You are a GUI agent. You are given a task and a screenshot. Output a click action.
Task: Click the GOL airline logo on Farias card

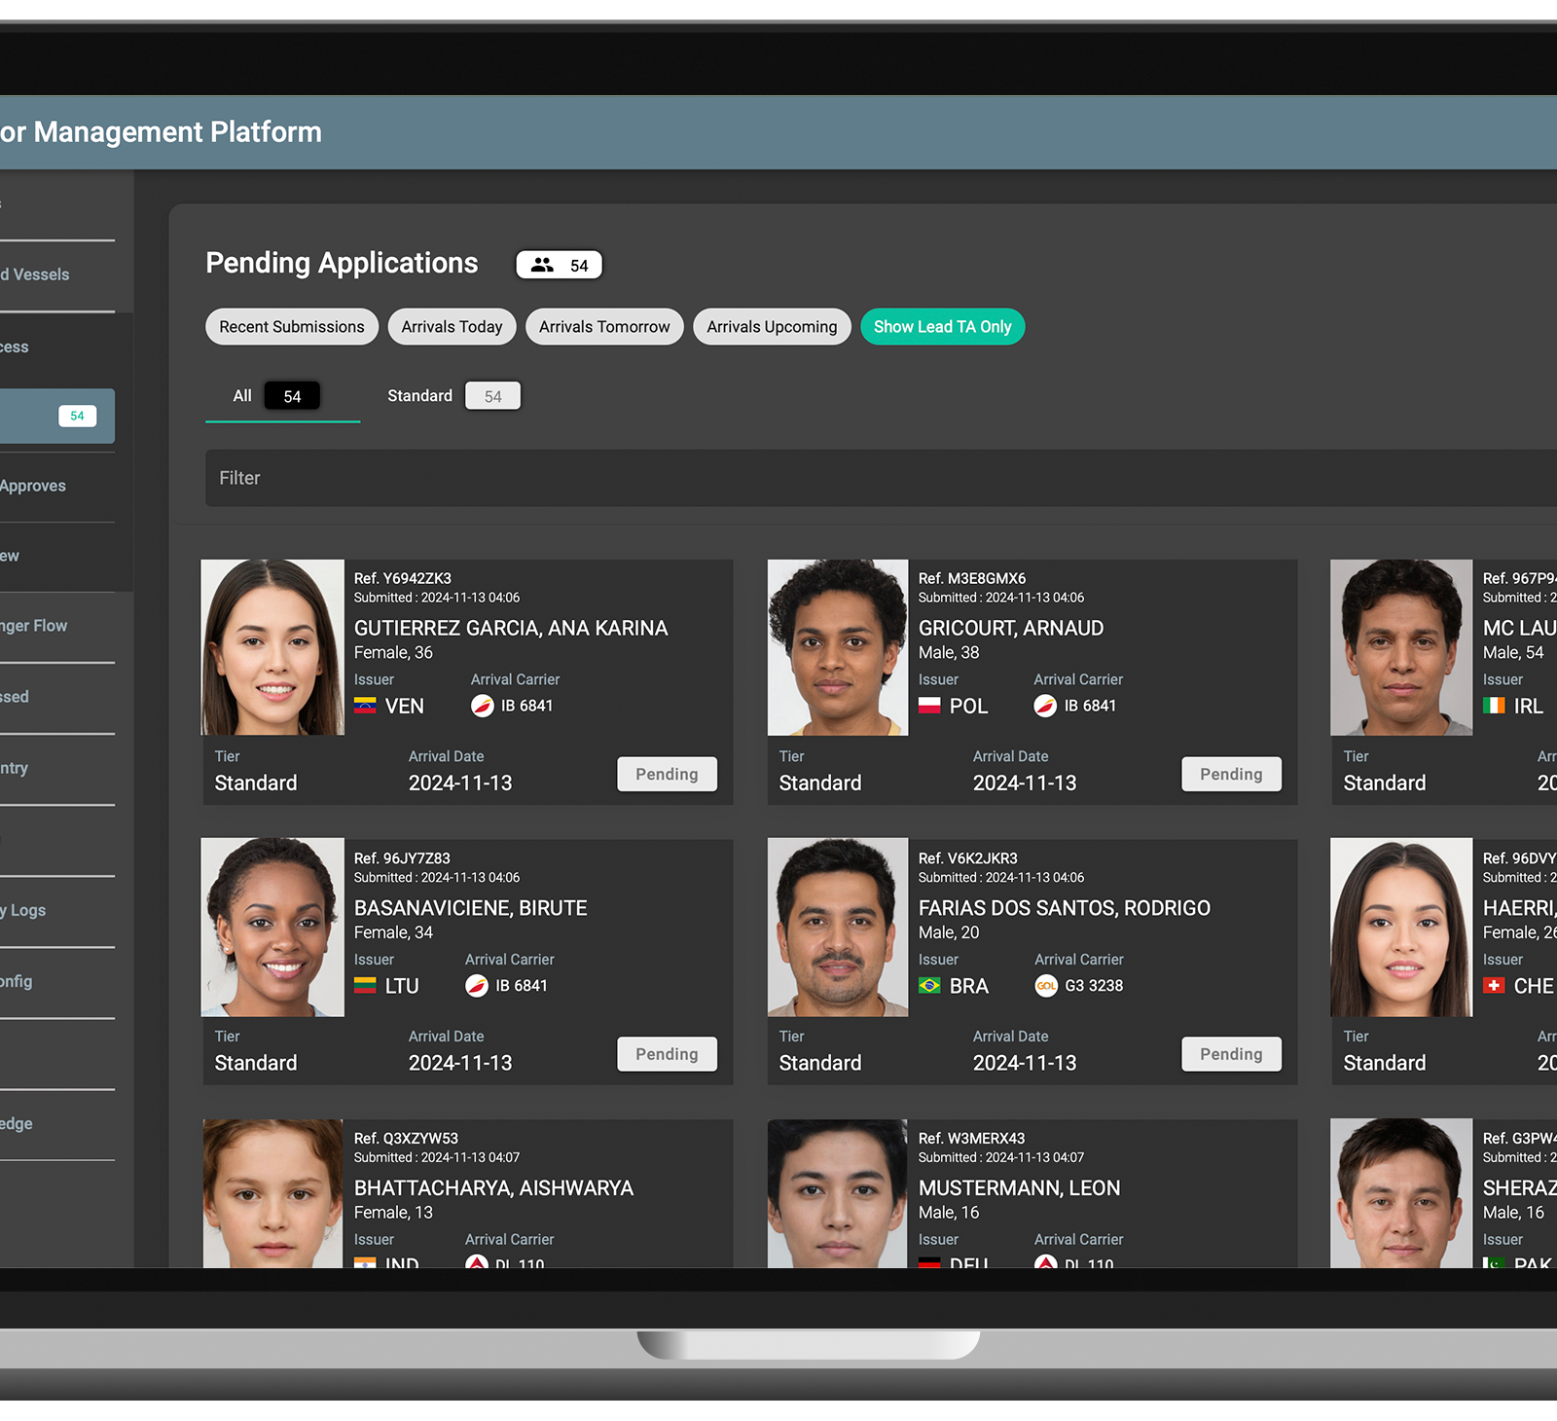pyautogui.click(x=1046, y=986)
